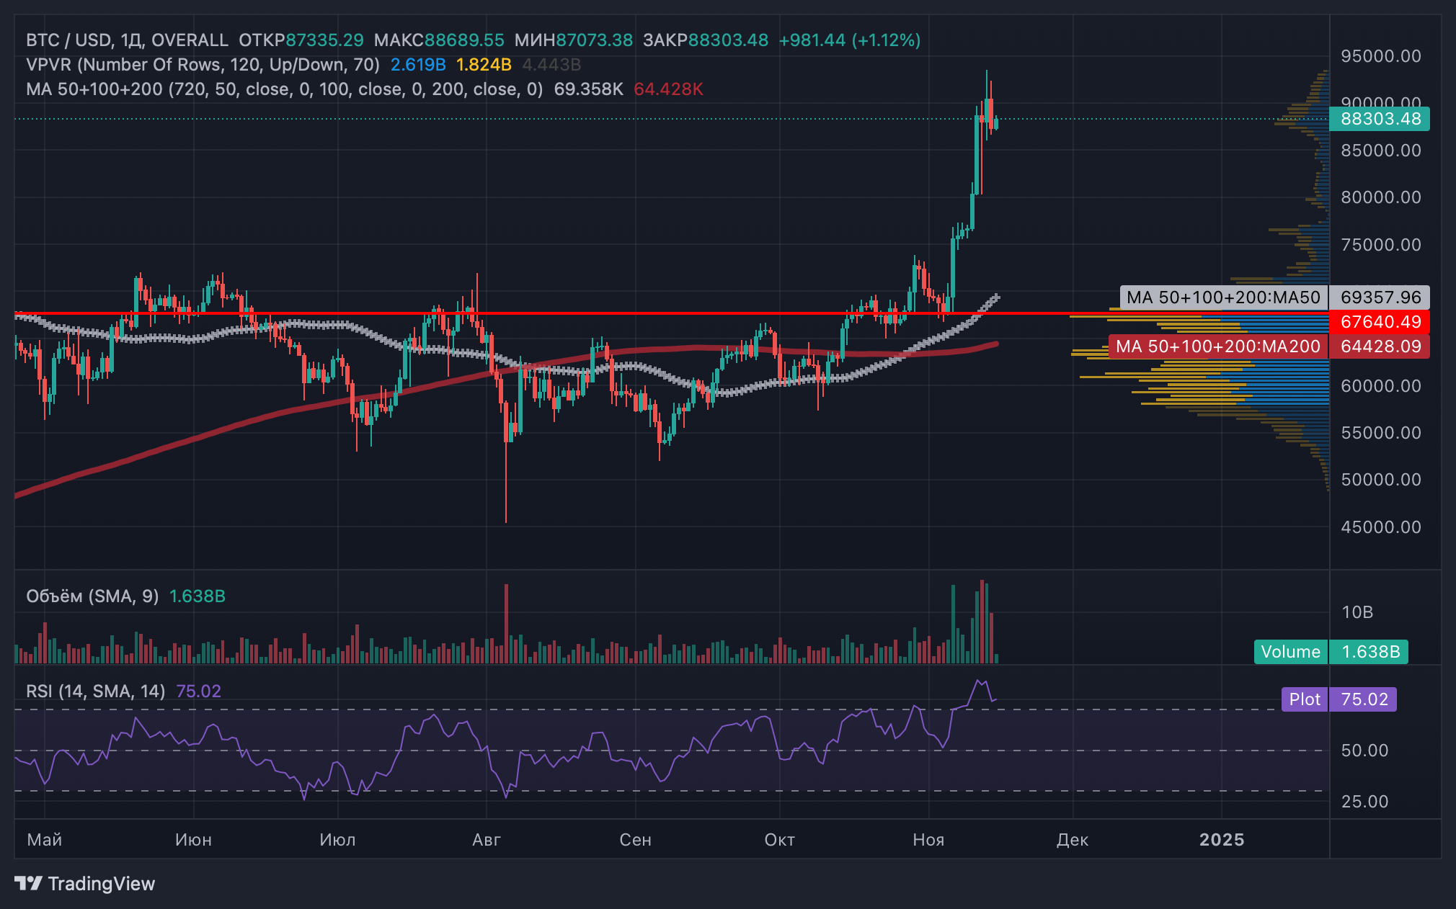Select the BTC / USD chart title
The image size is (1456, 909).
pos(127,40)
